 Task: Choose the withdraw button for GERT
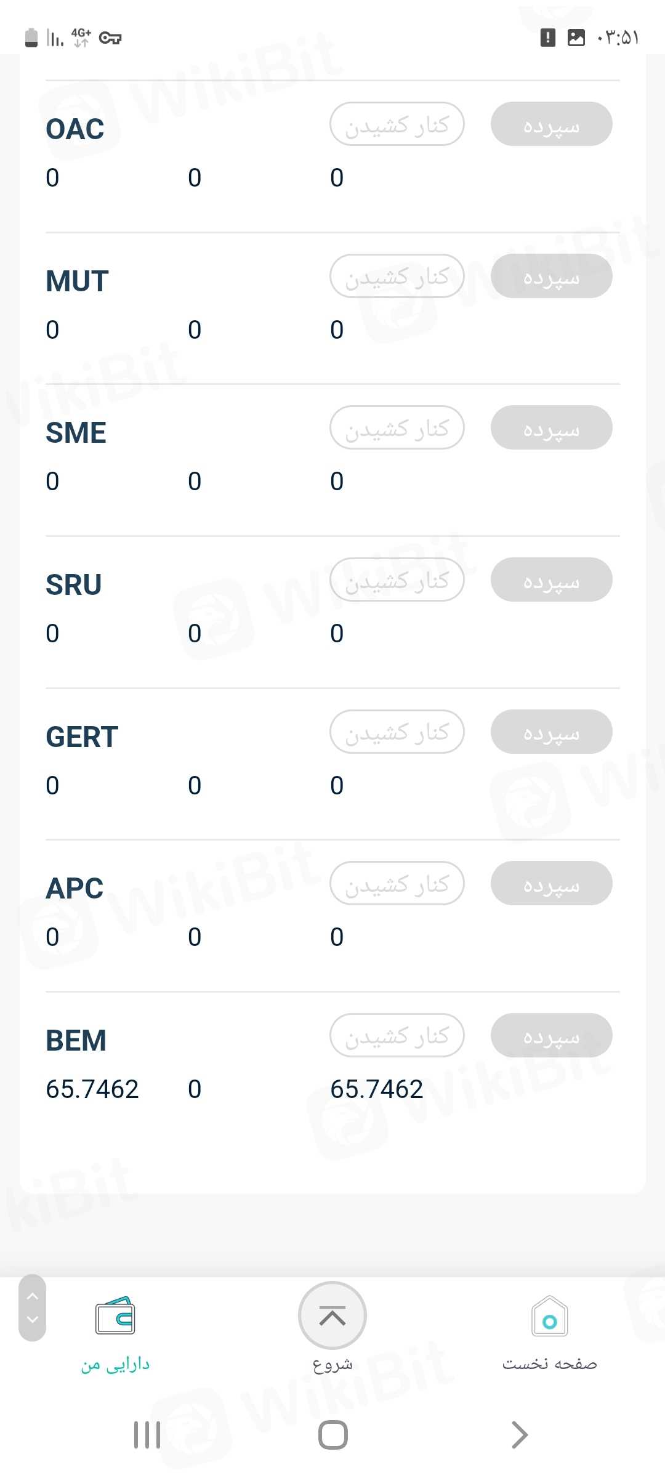click(397, 732)
